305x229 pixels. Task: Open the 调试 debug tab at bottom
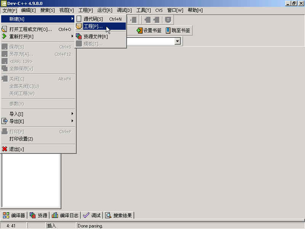[x=92, y=215]
